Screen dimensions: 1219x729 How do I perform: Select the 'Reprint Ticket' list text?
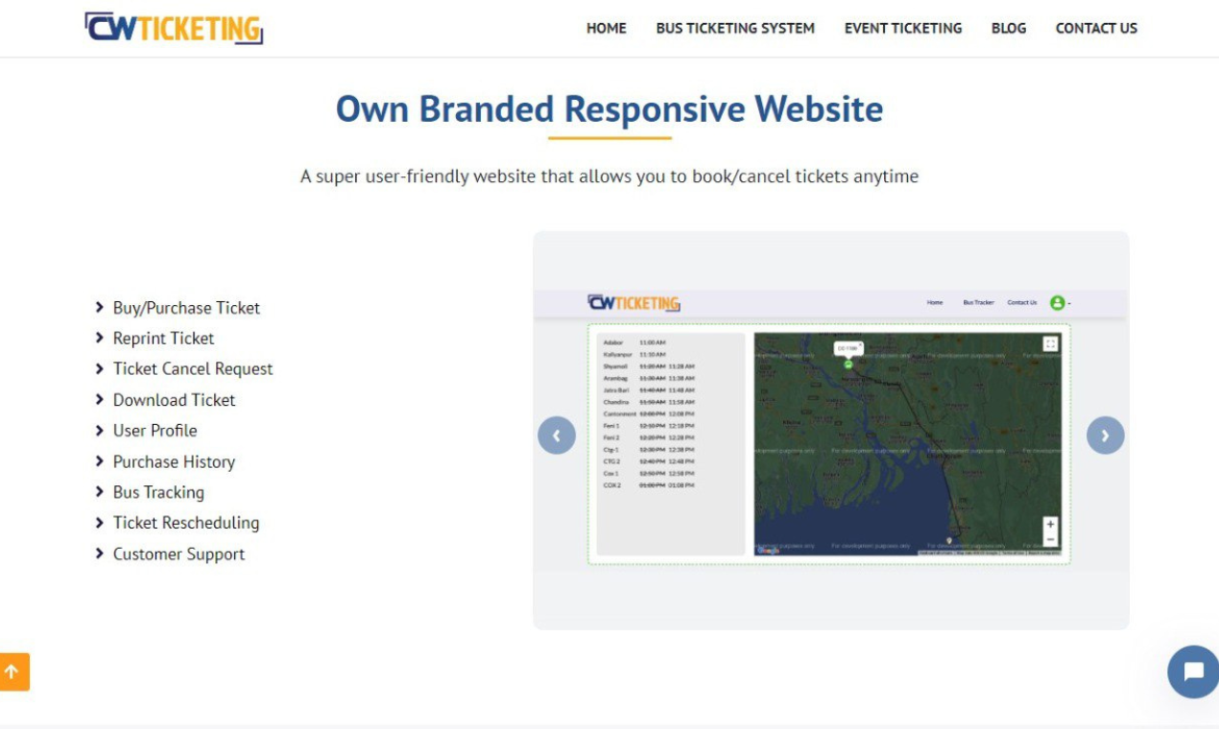point(163,339)
